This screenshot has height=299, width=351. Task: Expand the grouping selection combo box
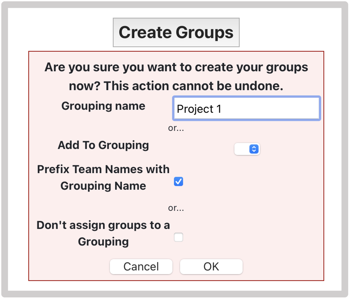pos(247,149)
